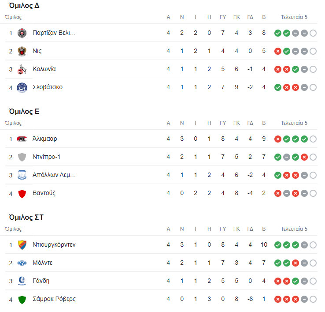The image size is (325, 312).
Task: Click the Τελευταία 5 header in Όμιλος Ε
Action: click(294, 123)
